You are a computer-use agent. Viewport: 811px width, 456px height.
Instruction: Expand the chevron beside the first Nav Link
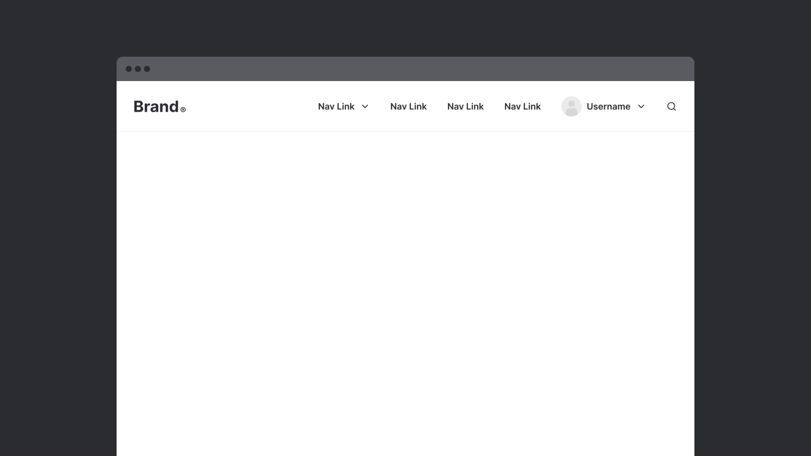[365, 106]
